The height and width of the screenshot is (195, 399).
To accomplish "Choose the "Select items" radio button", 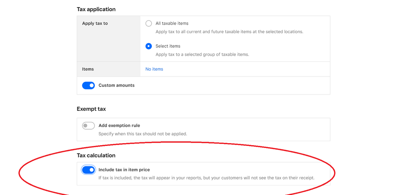I will click(x=149, y=46).
